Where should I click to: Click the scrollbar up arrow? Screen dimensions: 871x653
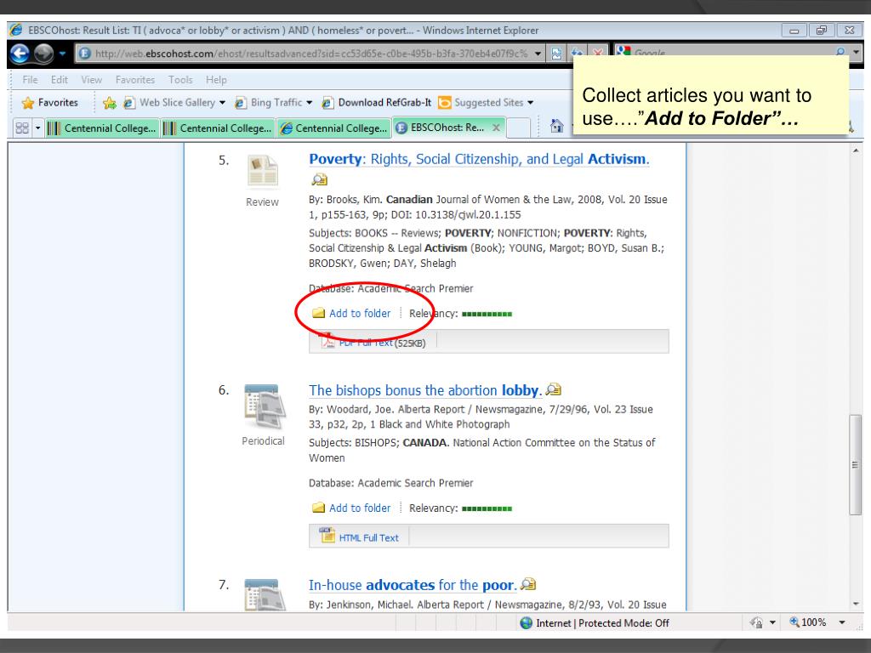click(856, 150)
